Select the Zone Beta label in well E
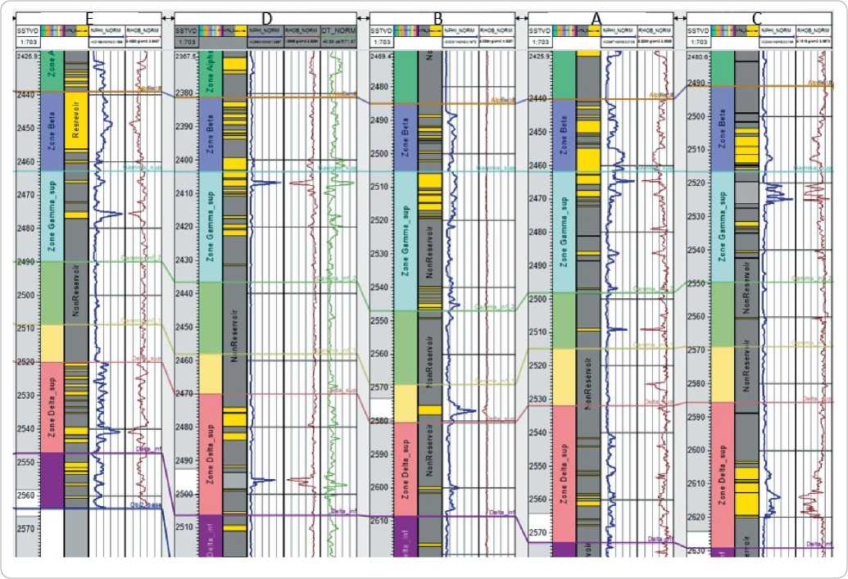 click(x=52, y=131)
